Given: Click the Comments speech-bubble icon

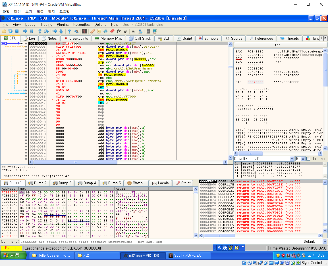Looking at the screenshot, I should [x=99, y=31].
